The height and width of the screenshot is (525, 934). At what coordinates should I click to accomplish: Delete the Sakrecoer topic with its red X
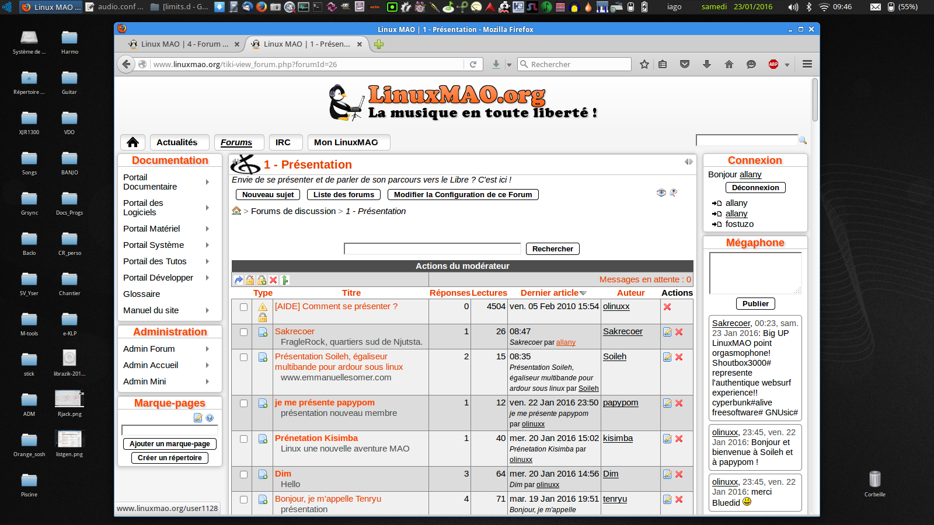[x=679, y=332]
